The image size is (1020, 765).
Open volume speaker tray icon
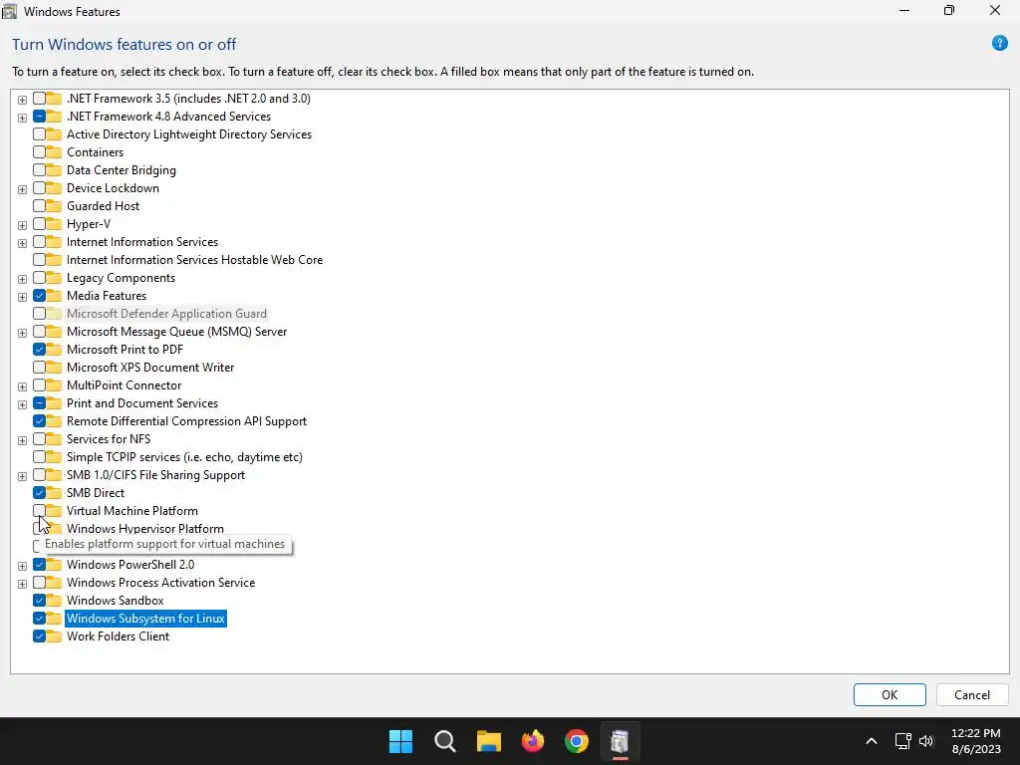tap(926, 741)
